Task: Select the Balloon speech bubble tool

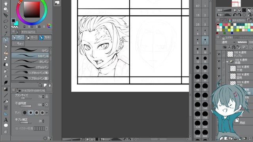Action: [x=6, y=125]
